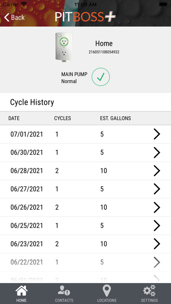Open the 06/22/2021 cycle row arrow
This screenshot has height=304, width=171.
(x=157, y=262)
